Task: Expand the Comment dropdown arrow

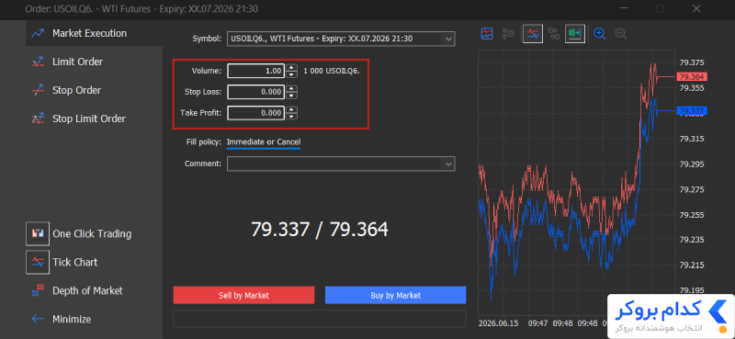Action: (x=448, y=164)
